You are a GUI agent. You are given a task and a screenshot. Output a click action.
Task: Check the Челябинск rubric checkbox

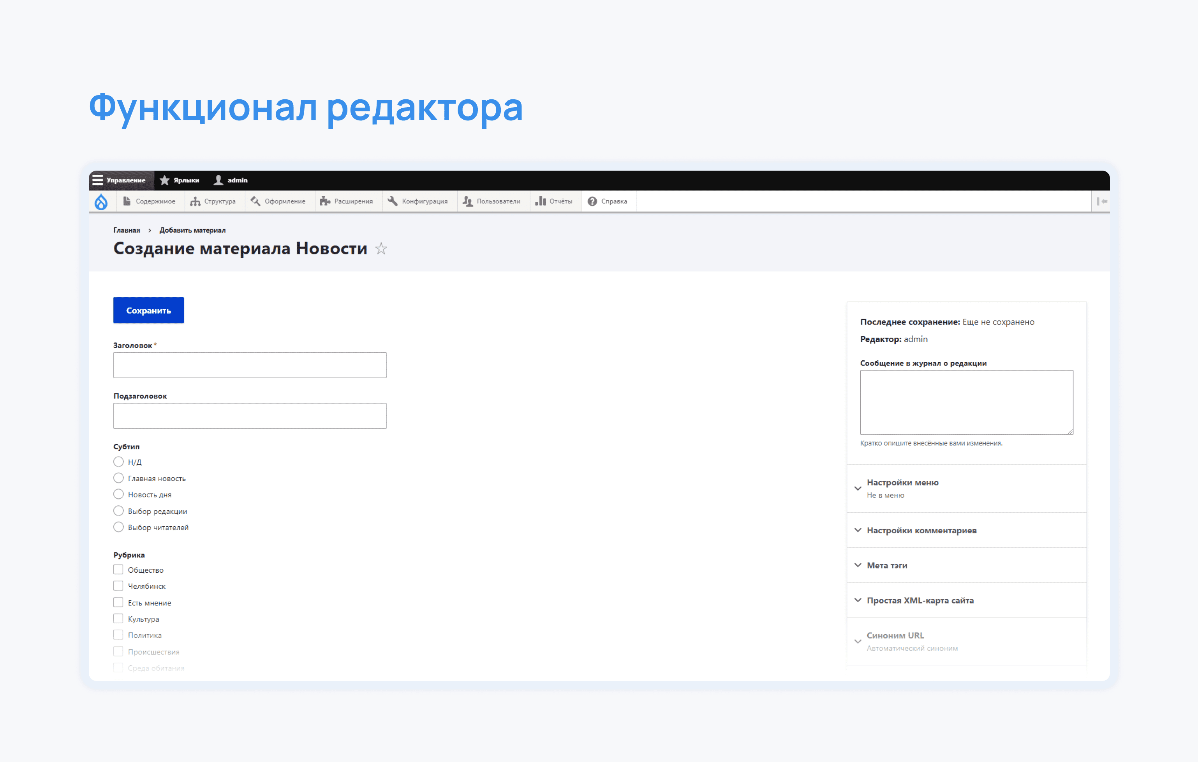point(118,586)
